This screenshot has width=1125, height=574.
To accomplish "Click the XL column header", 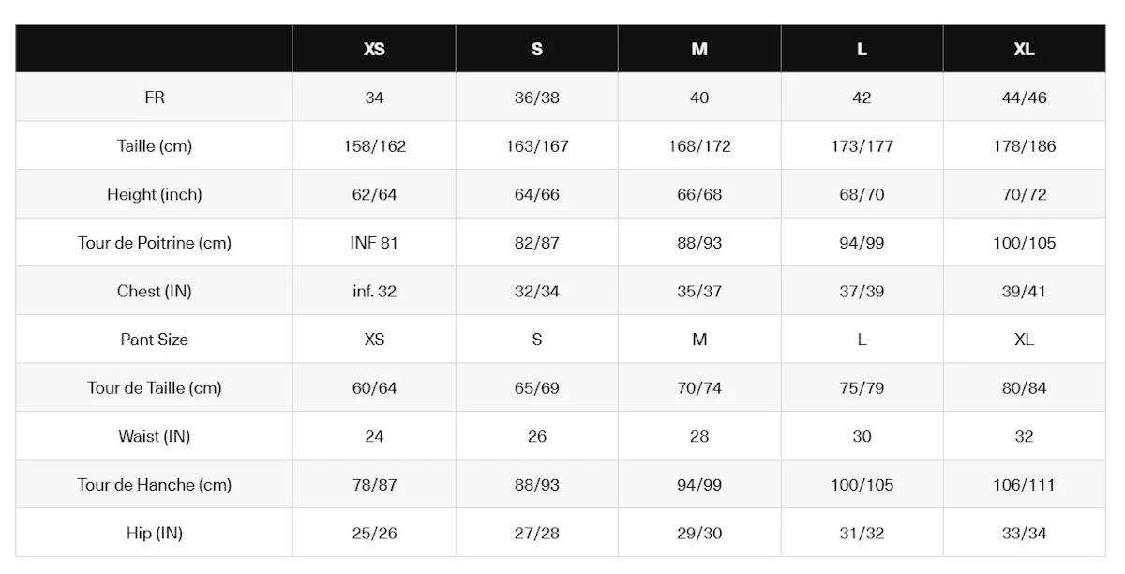I will click(x=1024, y=50).
